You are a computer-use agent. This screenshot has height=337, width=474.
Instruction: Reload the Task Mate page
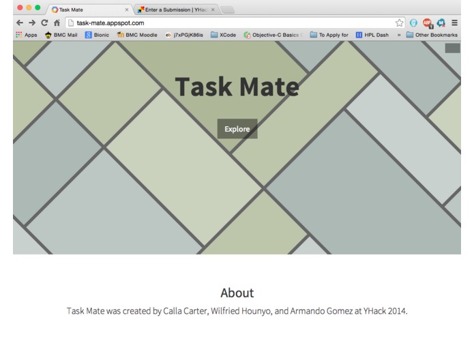pos(44,23)
